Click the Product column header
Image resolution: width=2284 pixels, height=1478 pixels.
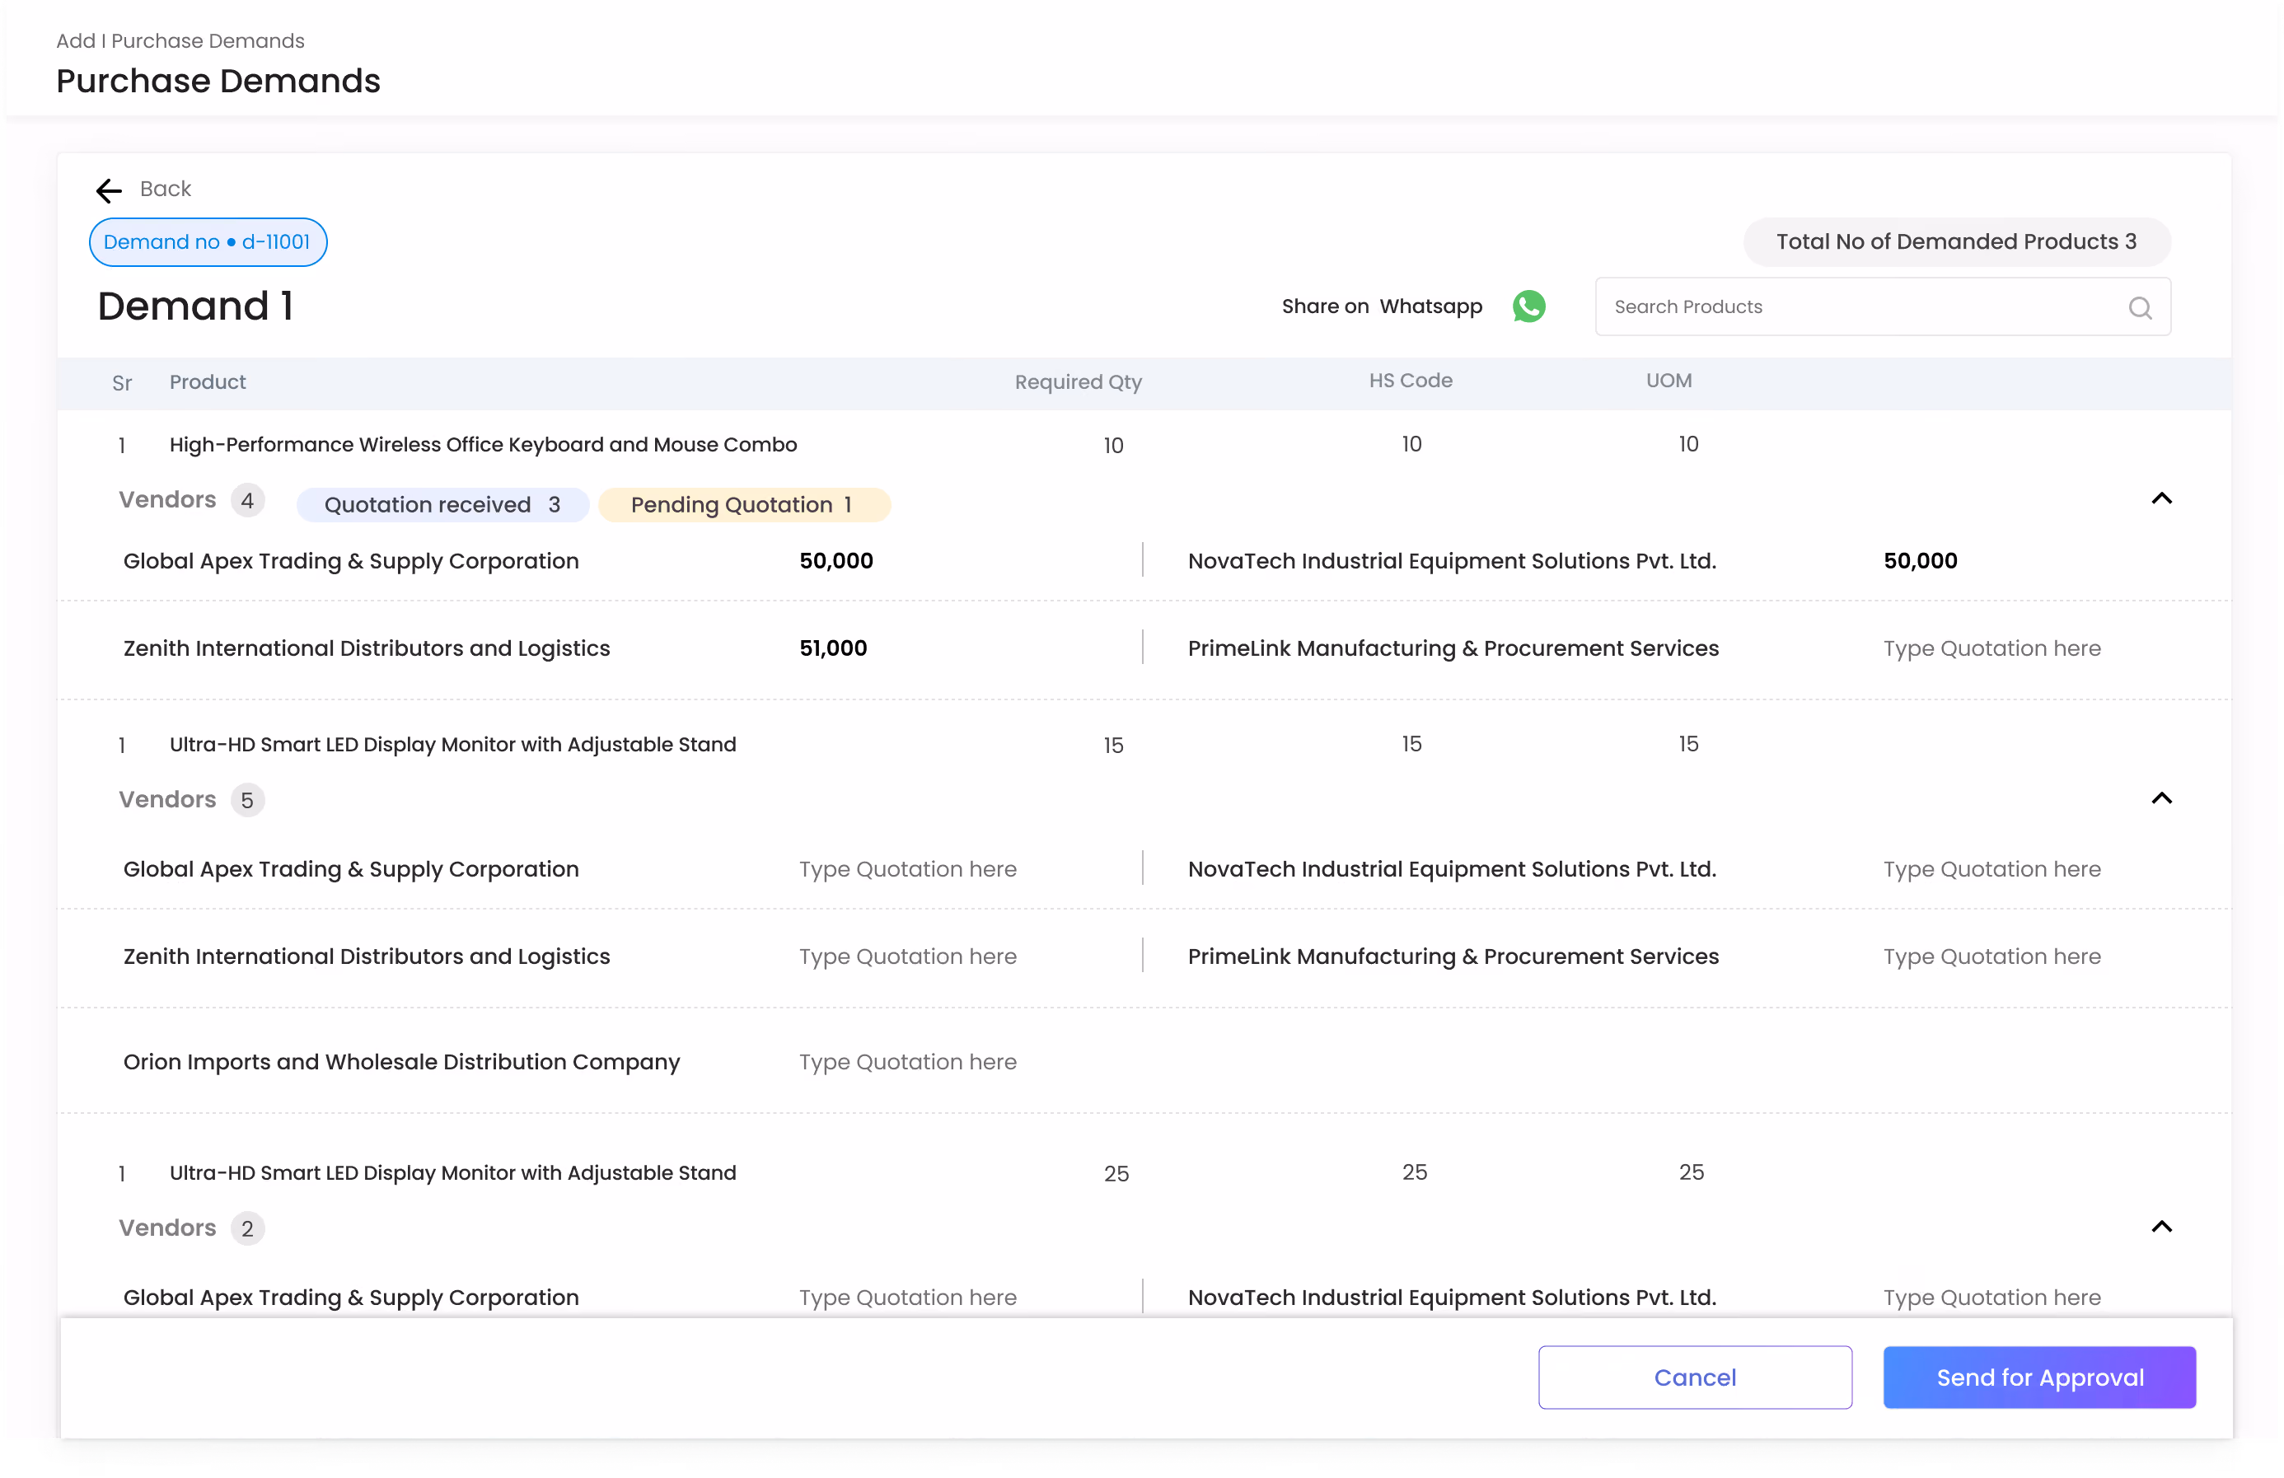click(x=208, y=382)
